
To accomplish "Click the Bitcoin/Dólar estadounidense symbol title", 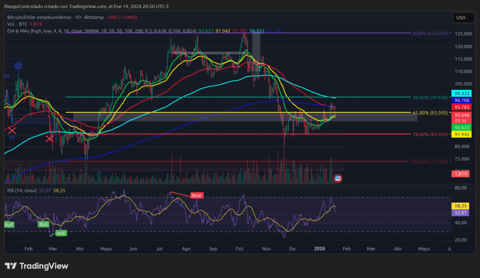I will click(40, 17).
